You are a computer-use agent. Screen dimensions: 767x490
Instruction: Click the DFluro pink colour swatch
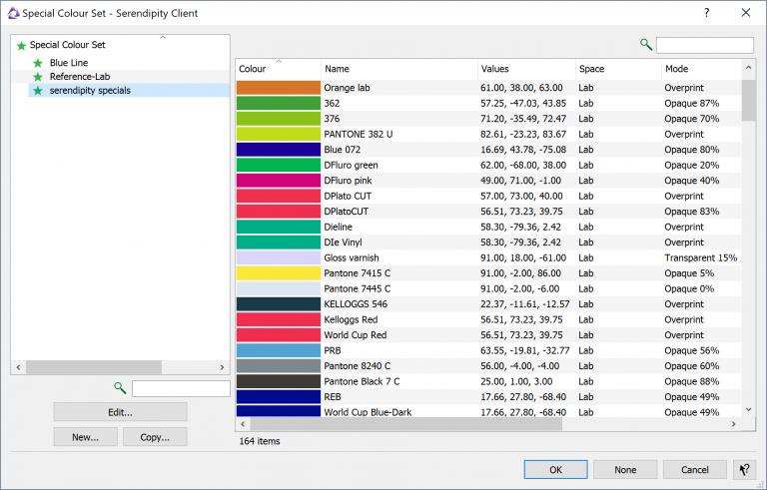279,181
